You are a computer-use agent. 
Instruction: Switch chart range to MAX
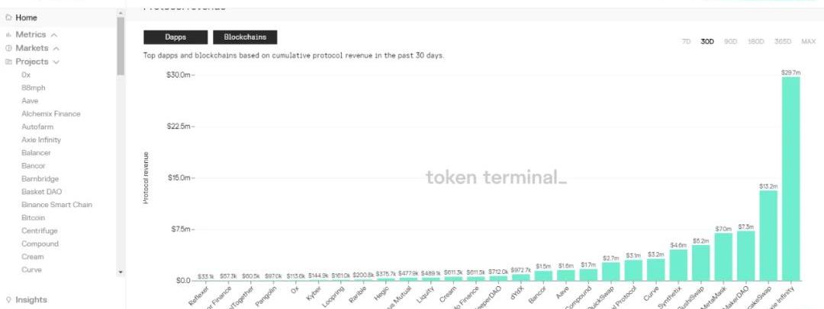click(809, 41)
